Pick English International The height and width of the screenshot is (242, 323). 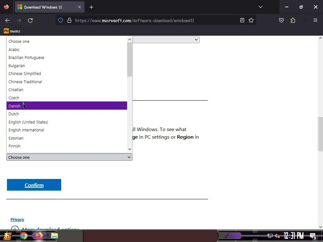point(67,130)
